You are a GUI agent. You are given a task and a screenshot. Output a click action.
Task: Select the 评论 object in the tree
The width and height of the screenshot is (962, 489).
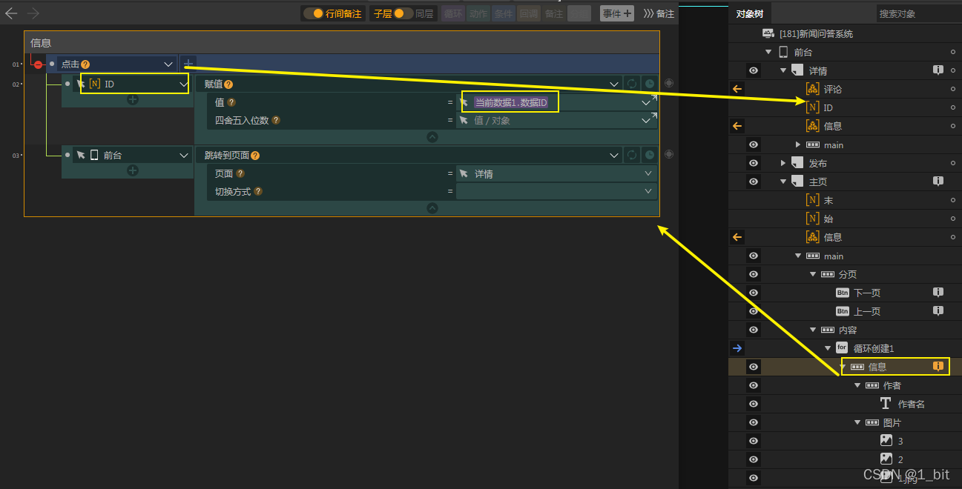coord(832,89)
